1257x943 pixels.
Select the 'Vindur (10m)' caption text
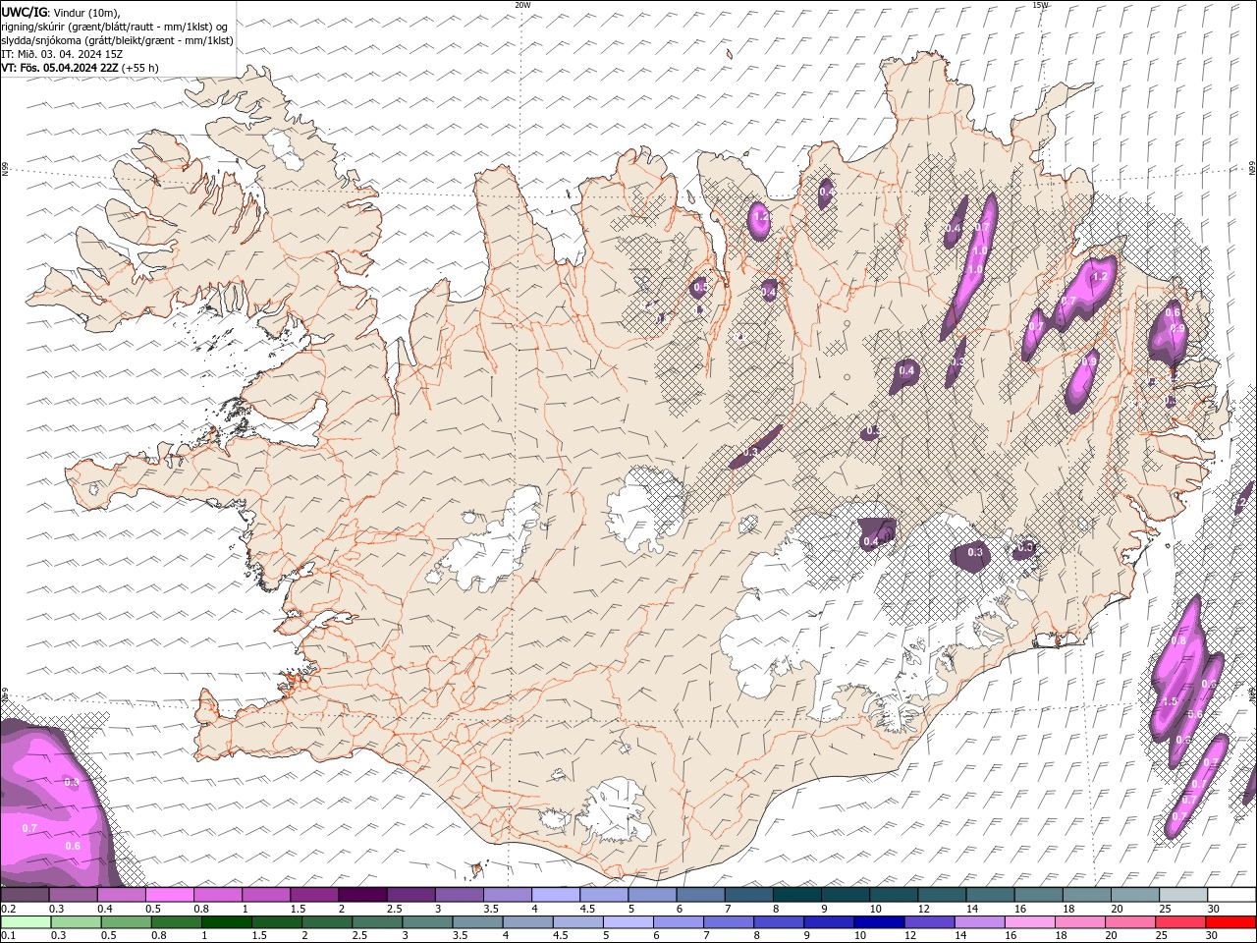pos(85,12)
